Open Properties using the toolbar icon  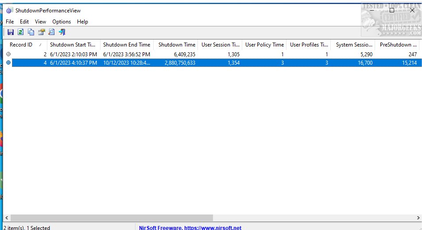41,32
